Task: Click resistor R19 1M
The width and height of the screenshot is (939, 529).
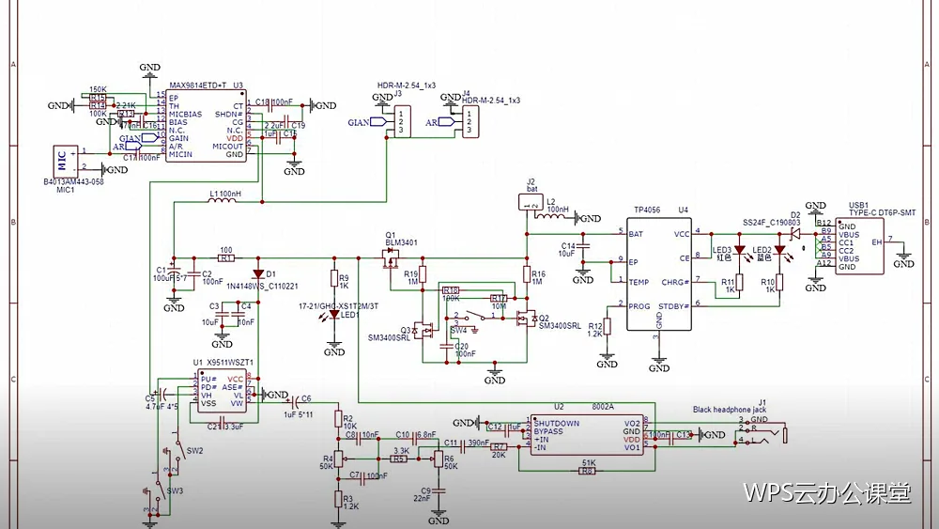Action: (x=423, y=274)
